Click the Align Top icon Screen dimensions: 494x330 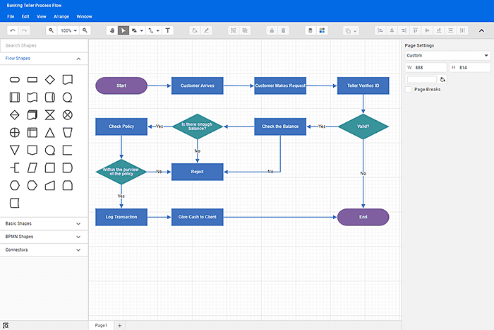click(415, 30)
